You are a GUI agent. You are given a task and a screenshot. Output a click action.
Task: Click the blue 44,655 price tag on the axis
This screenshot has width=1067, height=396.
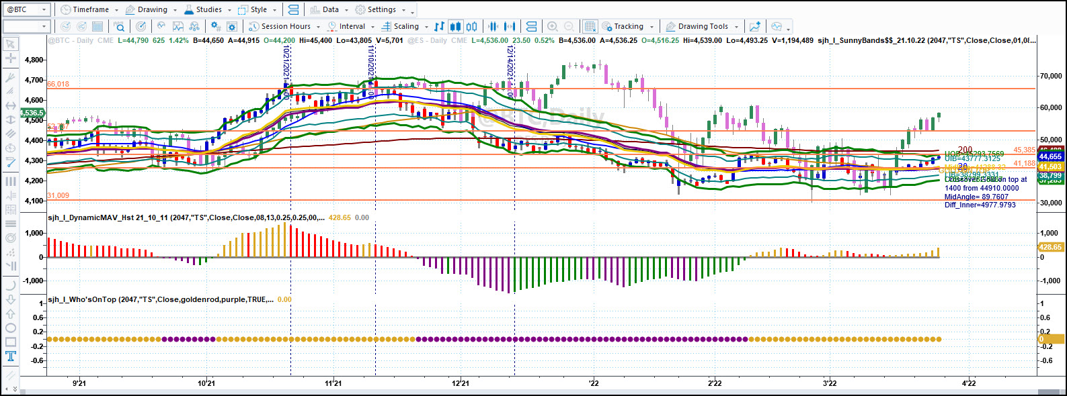(x=1050, y=156)
